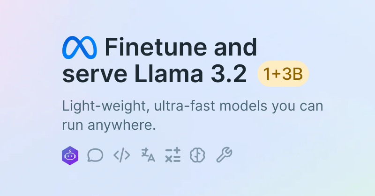Click the word and in the heading
This screenshot has width=375, height=196.
[x=237, y=47]
